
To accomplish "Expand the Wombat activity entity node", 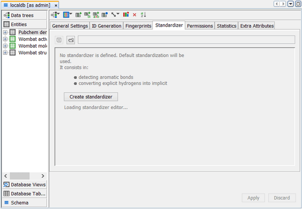I will (5, 39).
